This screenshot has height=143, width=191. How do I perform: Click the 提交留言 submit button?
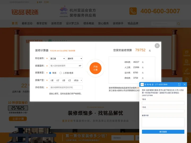click(163, 132)
